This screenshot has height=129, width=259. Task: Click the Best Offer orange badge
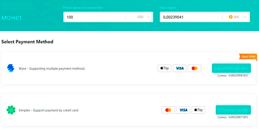coord(248,57)
